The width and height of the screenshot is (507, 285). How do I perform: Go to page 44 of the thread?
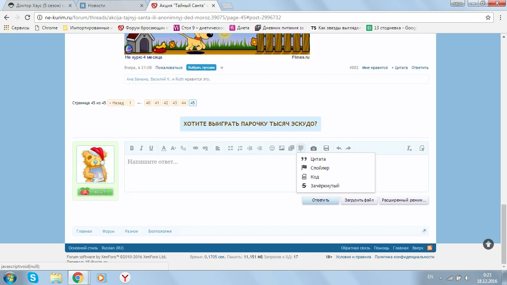tap(184, 103)
